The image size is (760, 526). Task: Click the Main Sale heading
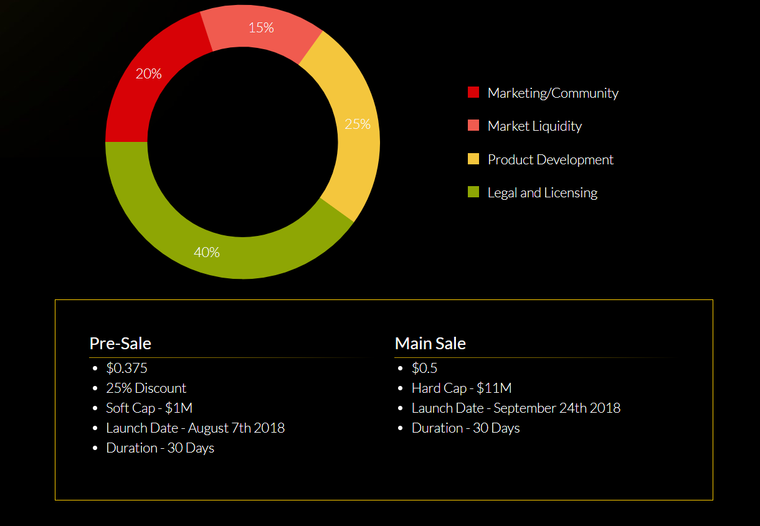point(430,343)
